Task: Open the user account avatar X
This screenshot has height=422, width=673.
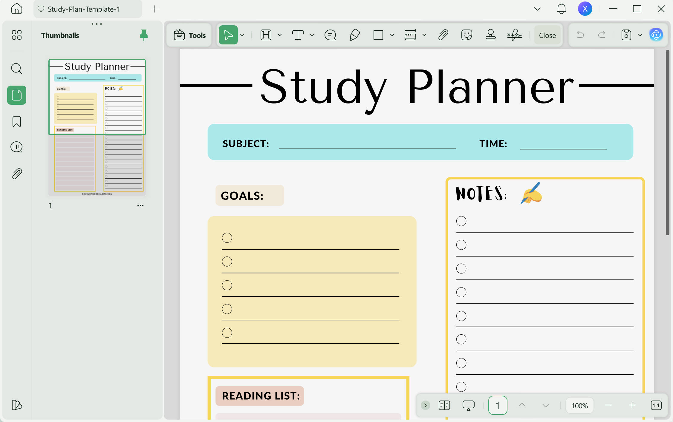Action: (585, 9)
